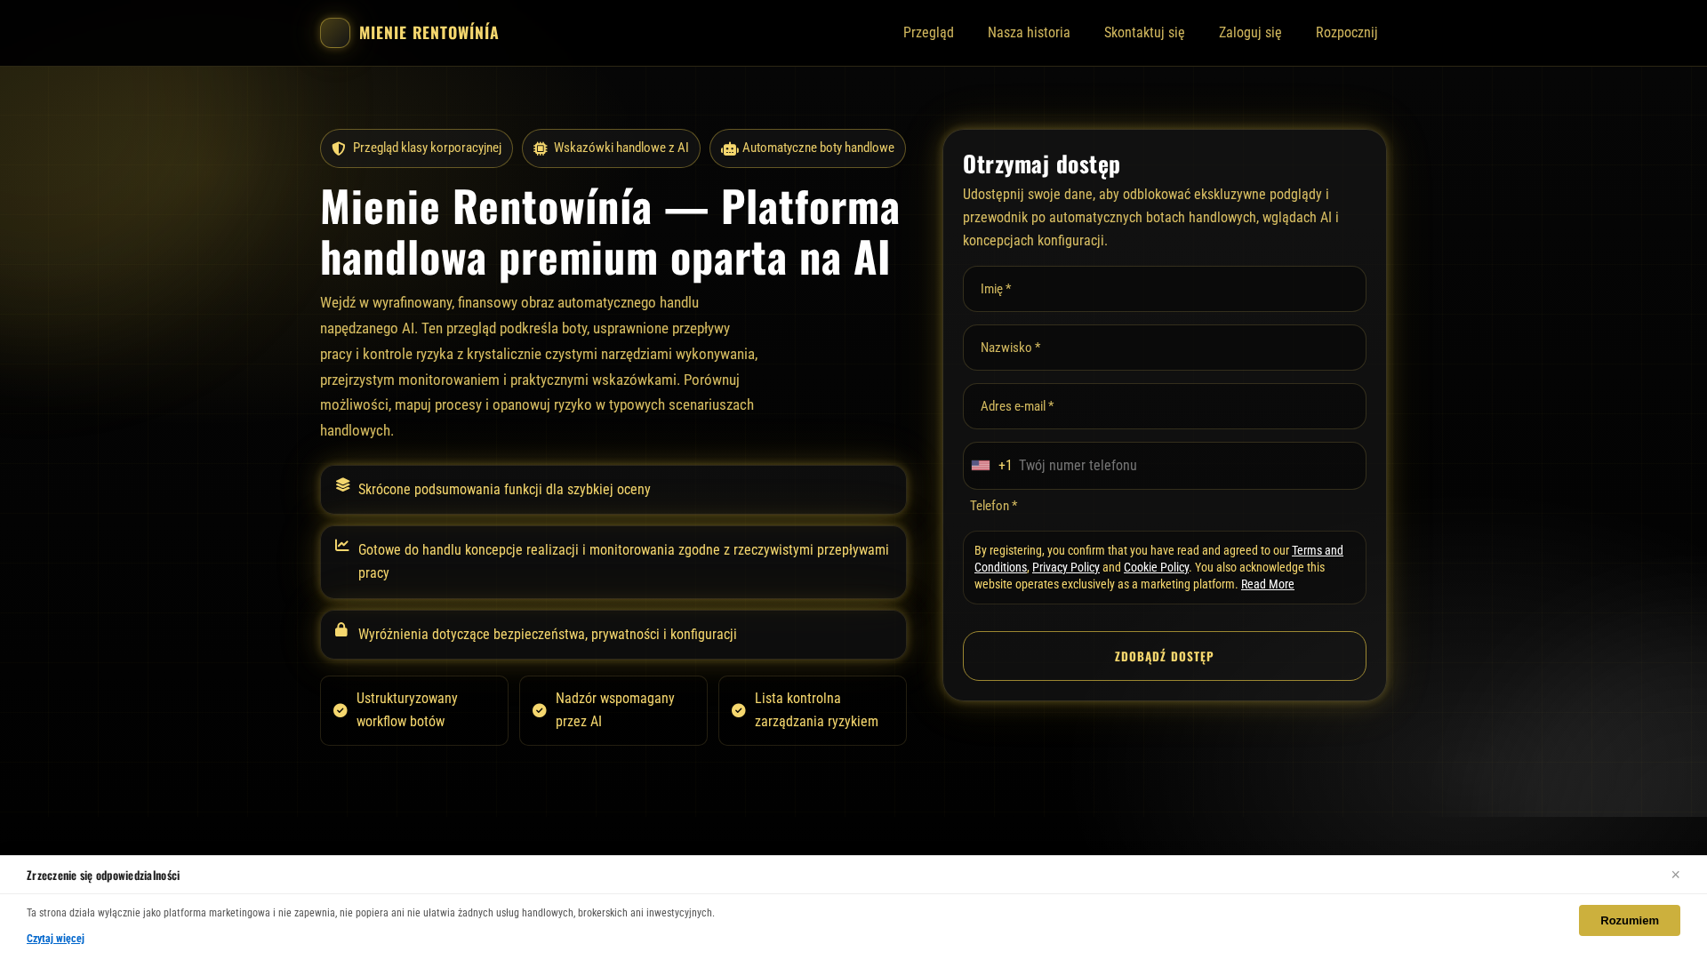Focus the Imię input field

pos(1165,289)
